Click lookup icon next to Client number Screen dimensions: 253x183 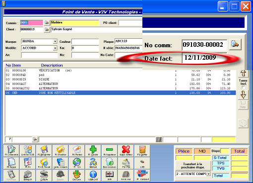[47, 29]
